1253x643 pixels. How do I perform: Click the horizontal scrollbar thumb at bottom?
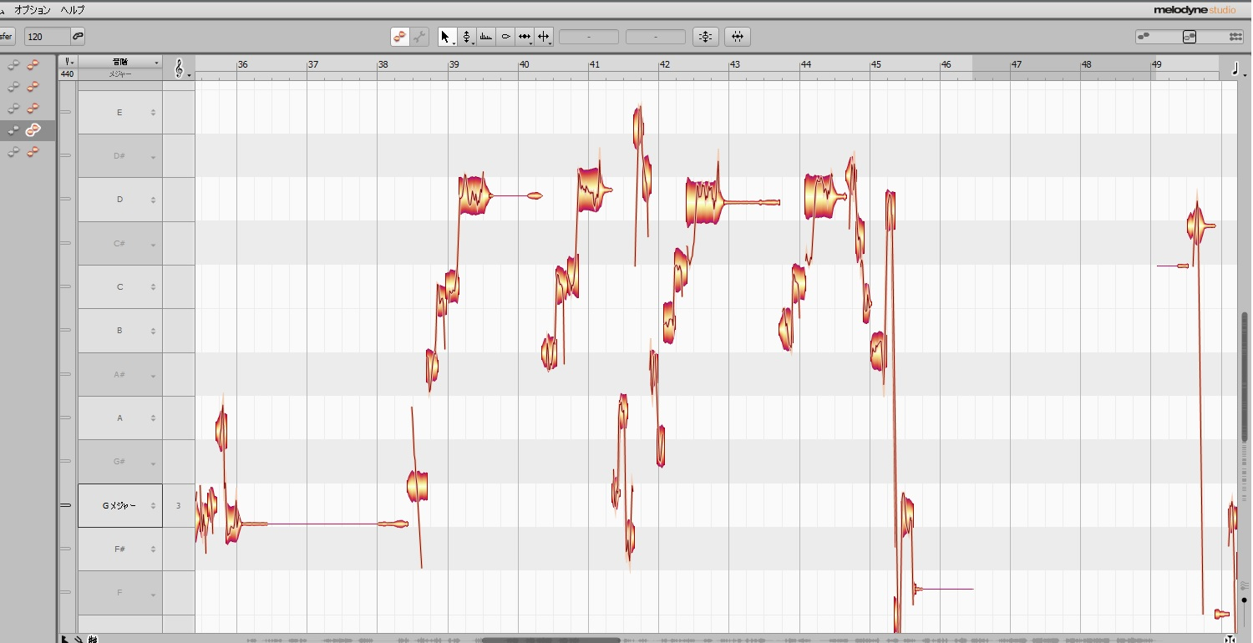pyautogui.click(x=550, y=640)
